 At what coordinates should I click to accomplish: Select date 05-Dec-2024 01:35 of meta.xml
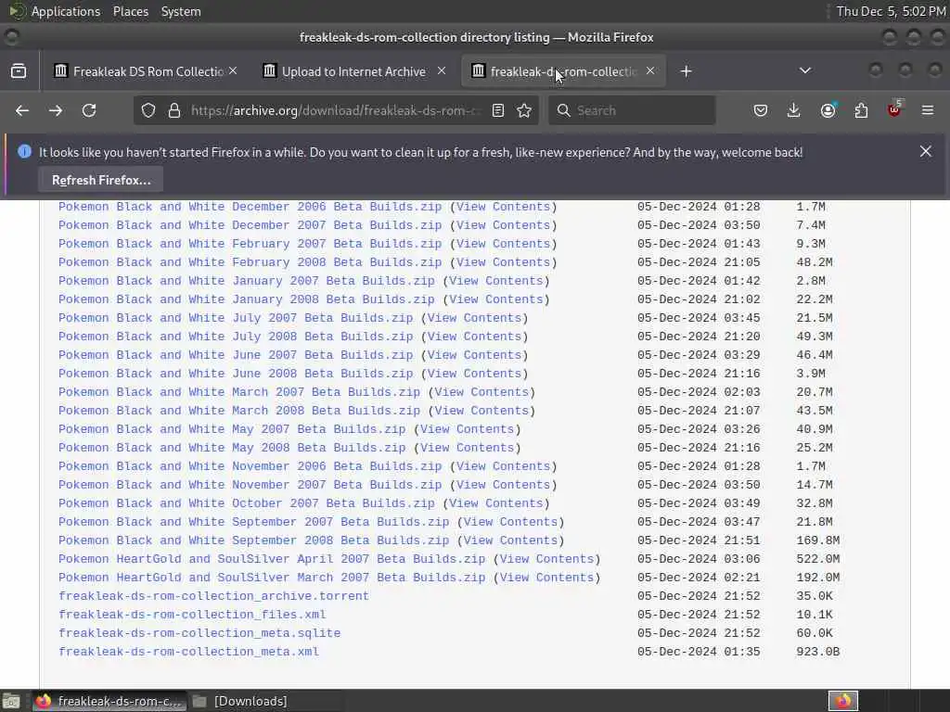click(699, 652)
